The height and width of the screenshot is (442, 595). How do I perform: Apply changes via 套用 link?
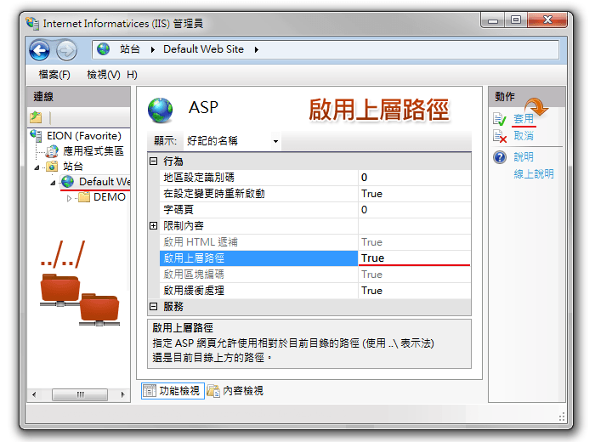(x=524, y=119)
